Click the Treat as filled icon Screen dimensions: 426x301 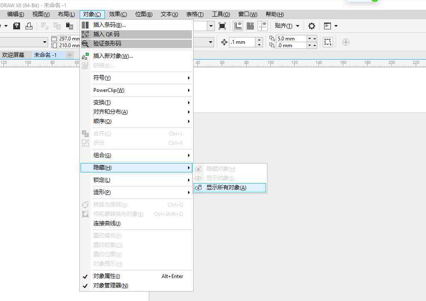tap(222, 26)
